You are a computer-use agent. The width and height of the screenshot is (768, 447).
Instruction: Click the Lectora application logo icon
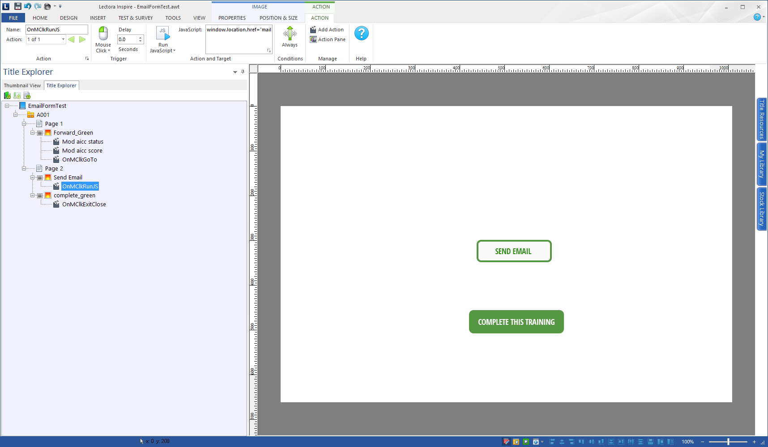coord(6,6)
